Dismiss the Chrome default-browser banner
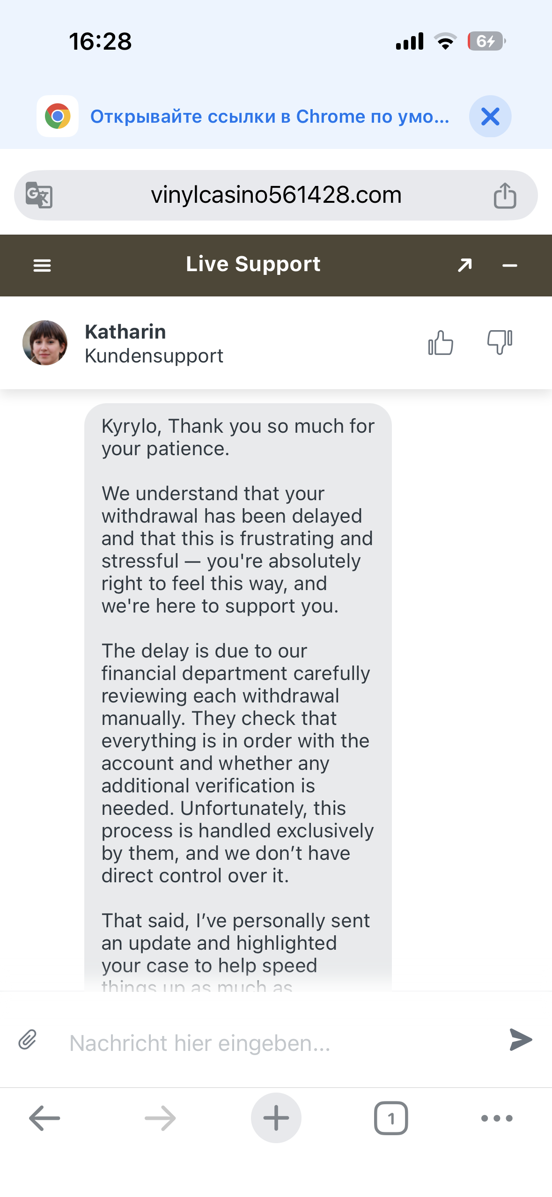The height and width of the screenshot is (1197, 552). pyautogui.click(x=490, y=116)
